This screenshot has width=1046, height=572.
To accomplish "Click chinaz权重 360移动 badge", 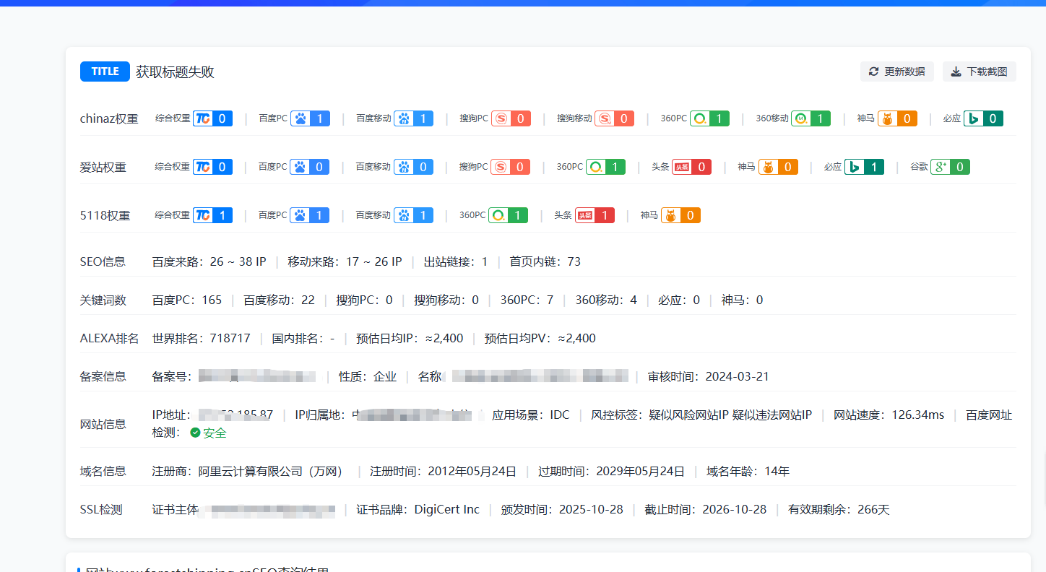I will pyautogui.click(x=811, y=118).
